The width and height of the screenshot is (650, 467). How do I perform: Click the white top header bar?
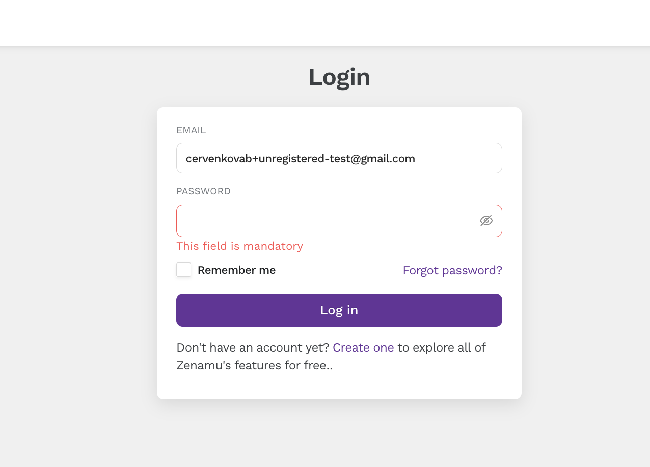pos(325,23)
